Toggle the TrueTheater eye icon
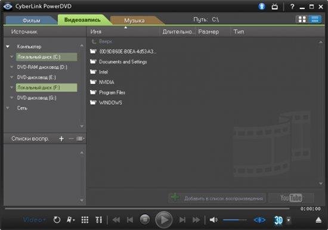This screenshot has width=328, height=230. tap(260, 220)
